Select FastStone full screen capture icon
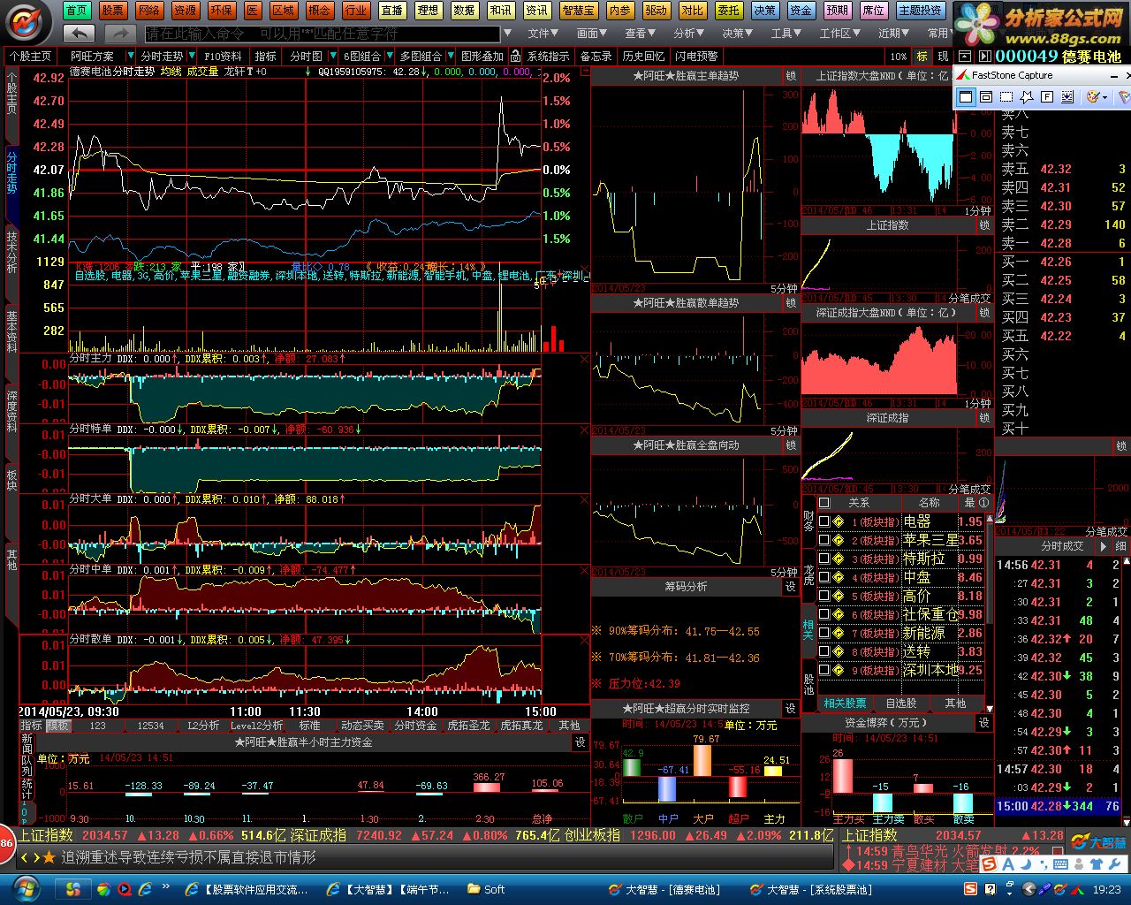This screenshot has width=1131, height=905. (1047, 97)
